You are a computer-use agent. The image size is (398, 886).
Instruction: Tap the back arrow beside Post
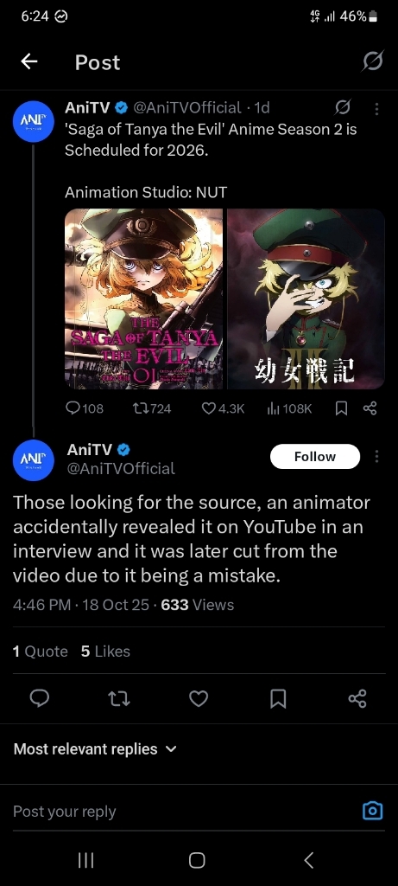28,61
